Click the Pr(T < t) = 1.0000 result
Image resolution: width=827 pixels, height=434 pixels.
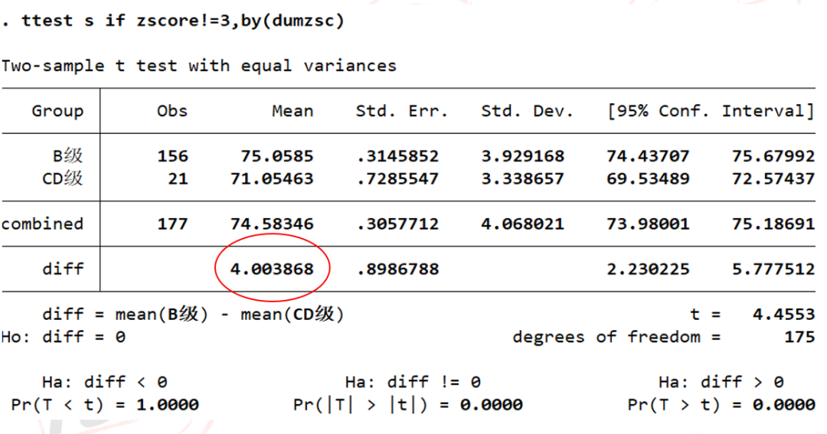coord(105,405)
